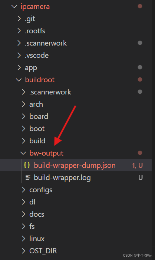Expand the .git folder
Screen dimensions: 155x260
pyautogui.click(x=19, y=19)
